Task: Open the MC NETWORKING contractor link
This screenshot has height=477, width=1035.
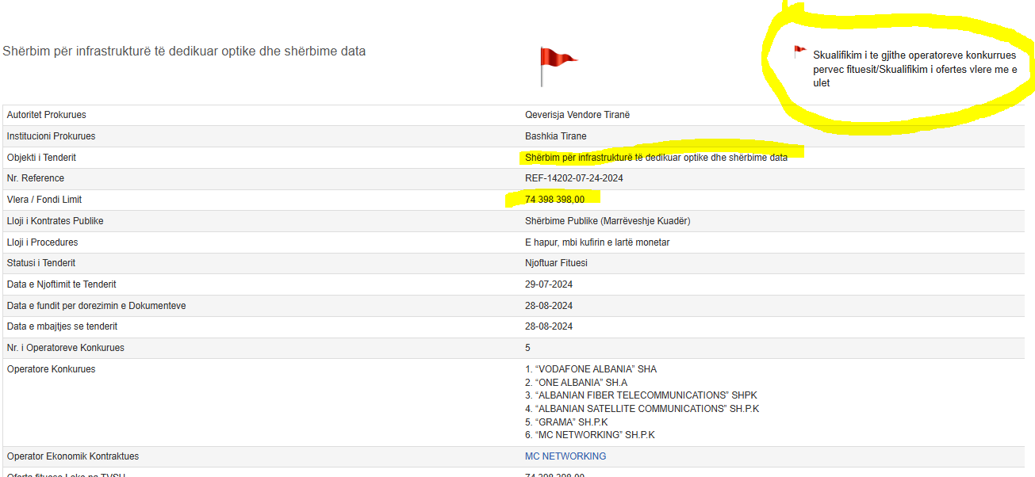Action: pyautogui.click(x=565, y=456)
